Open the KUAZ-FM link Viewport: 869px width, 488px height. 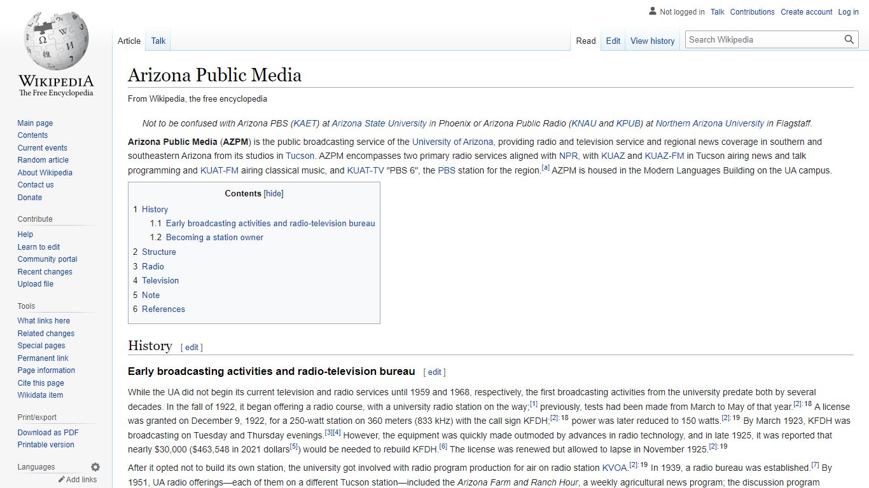[664, 156]
